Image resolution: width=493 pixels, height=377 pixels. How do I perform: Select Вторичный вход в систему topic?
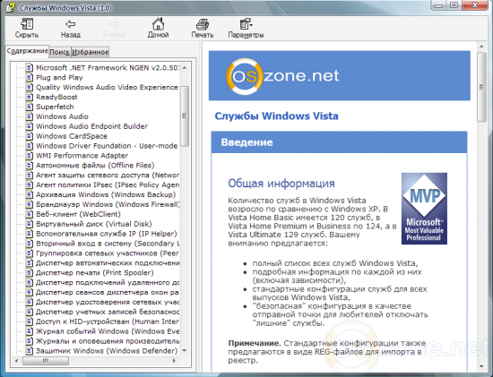108,244
